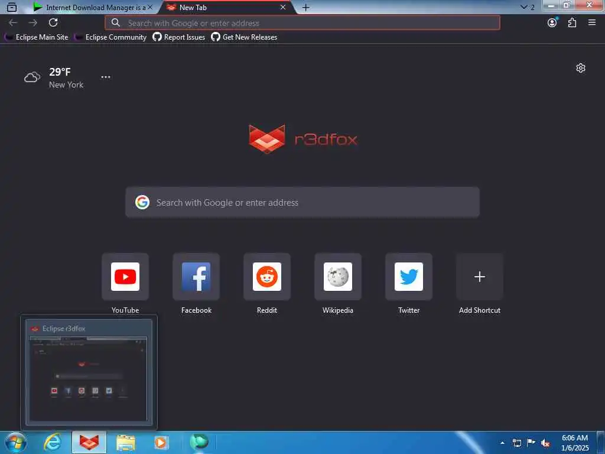Close the New Tab tab
The image size is (605, 454).
pos(283,7)
